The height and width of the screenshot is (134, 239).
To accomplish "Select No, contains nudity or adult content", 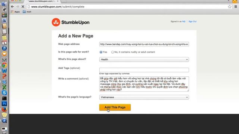I will pos(112,52).
